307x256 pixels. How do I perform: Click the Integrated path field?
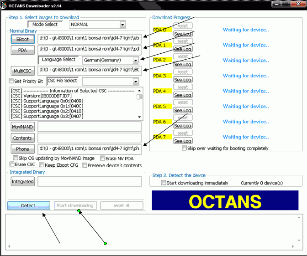click(90, 181)
